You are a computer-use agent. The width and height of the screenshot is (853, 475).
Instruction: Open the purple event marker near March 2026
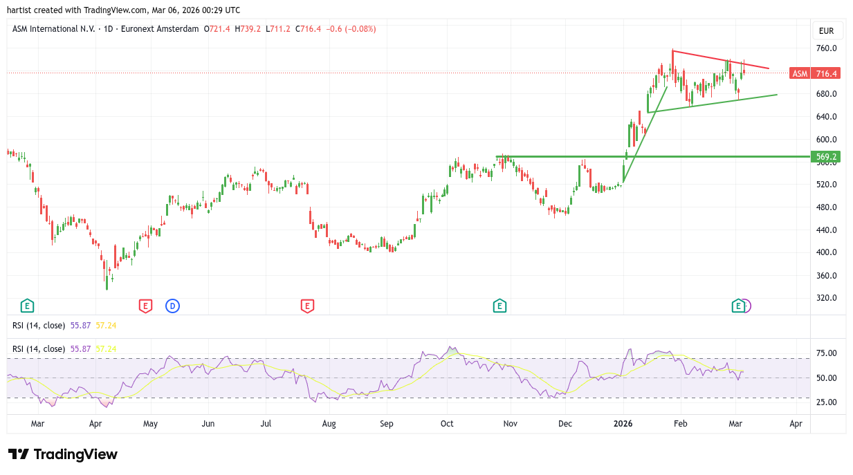(x=746, y=305)
